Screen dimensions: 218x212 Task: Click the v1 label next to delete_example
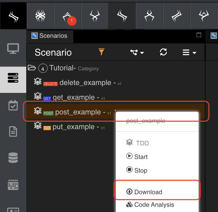point(119,84)
